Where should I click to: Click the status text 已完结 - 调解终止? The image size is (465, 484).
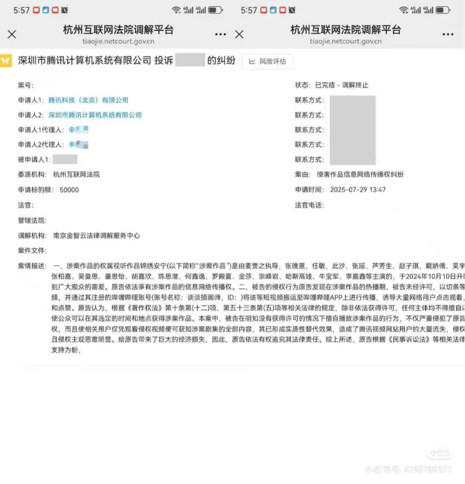click(350, 86)
